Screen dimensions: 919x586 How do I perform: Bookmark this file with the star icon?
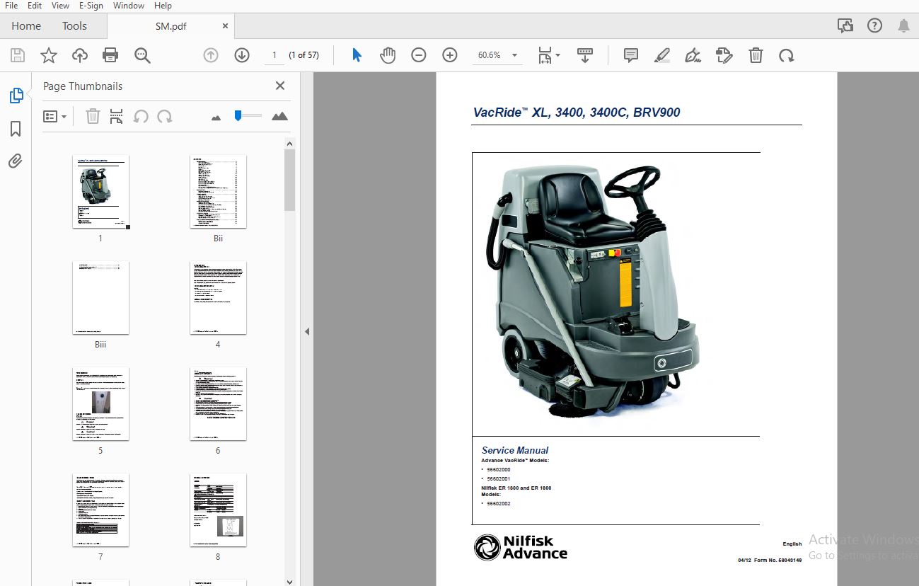pos(49,55)
